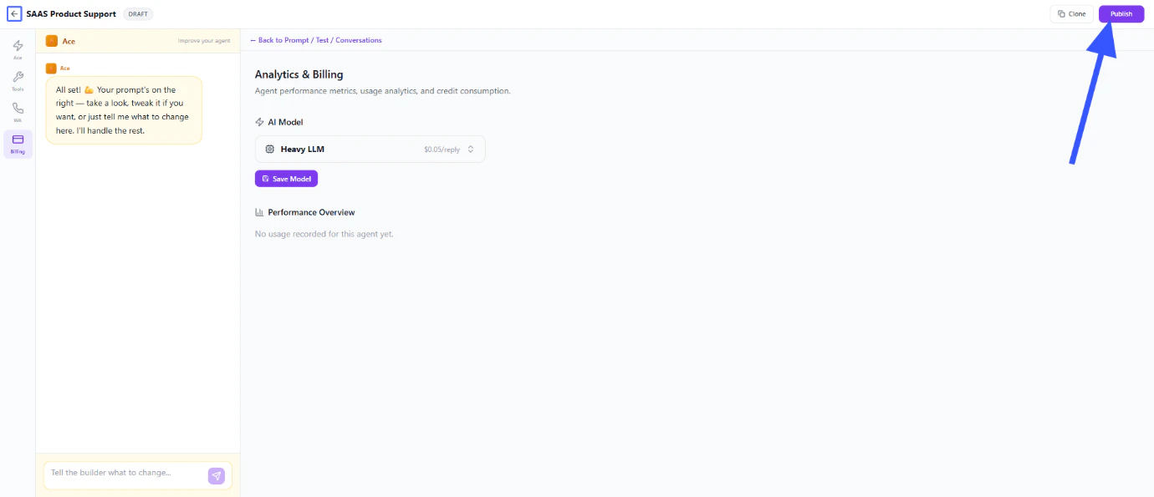This screenshot has height=497, width=1154.
Task: Click the up-down chevron on model selector
Action: point(471,150)
